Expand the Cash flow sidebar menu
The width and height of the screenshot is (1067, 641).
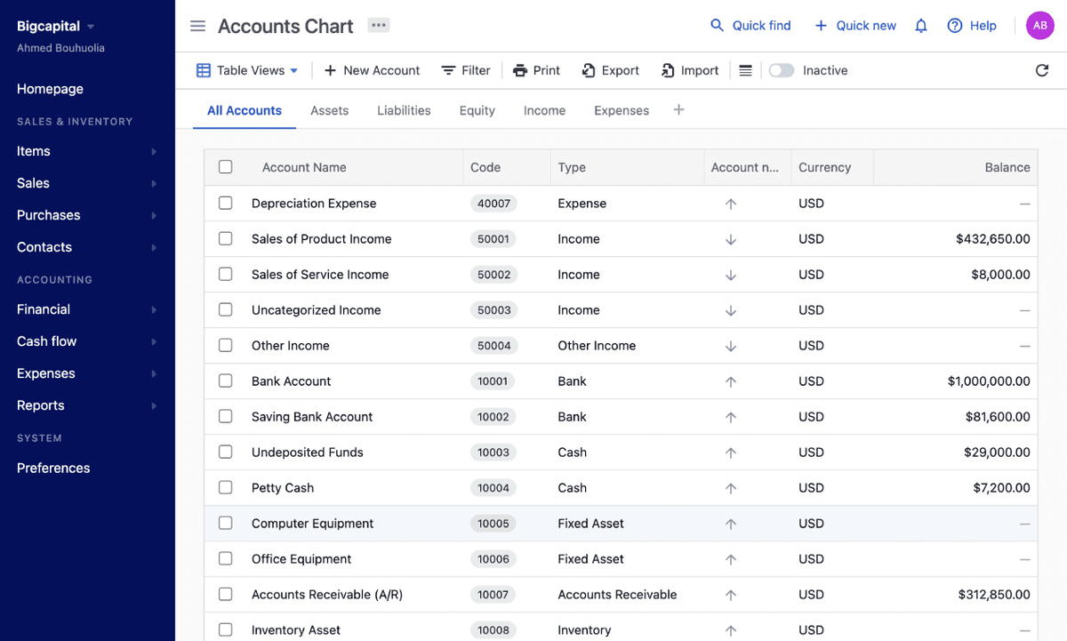click(44, 341)
